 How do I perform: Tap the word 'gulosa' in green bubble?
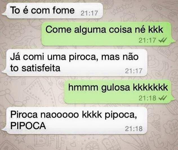[115, 88]
